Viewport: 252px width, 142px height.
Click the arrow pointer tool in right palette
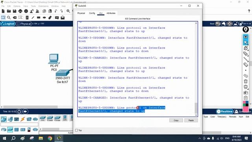(x=246, y=43)
